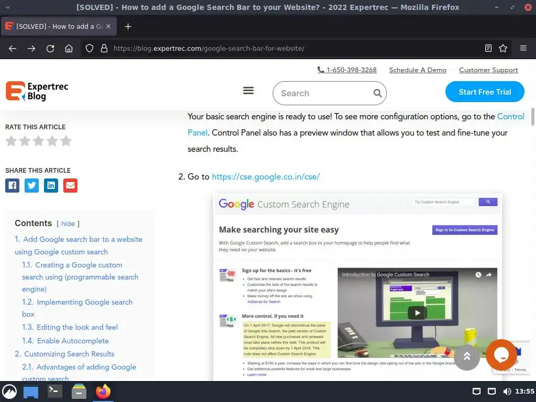Open the Firefox home page icon

[x=69, y=49]
